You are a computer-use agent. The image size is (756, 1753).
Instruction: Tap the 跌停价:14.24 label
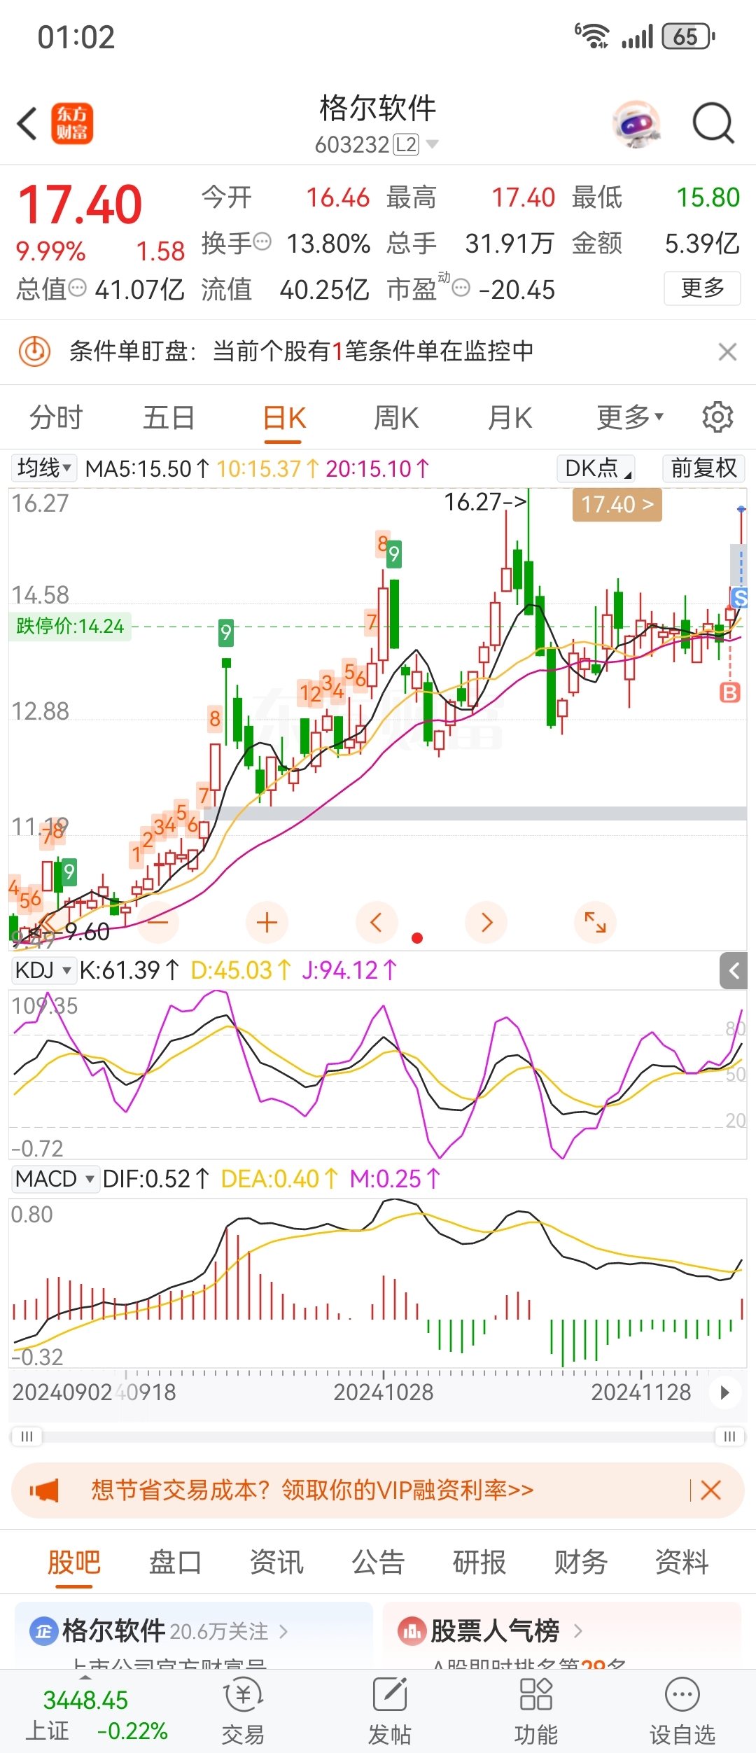tap(69, 626)
